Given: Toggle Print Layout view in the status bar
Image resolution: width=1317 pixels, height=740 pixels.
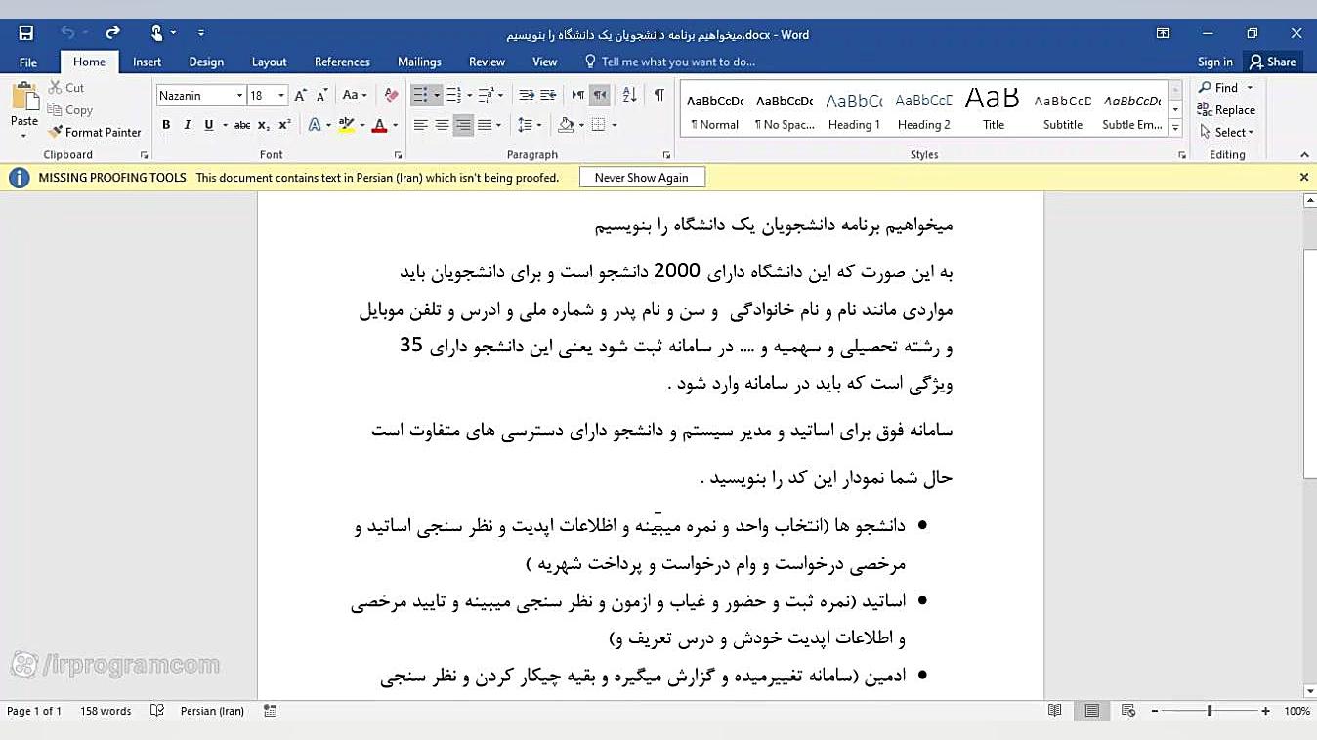Looking at the screenshot, I should [x=1091, y=711].
